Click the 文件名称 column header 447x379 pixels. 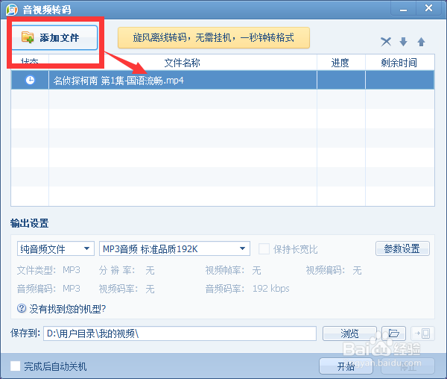click(x=183, y=63)
